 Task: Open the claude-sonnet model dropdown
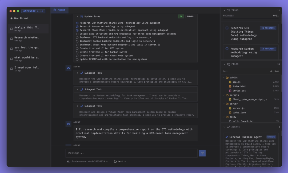[x=87, y=161]
